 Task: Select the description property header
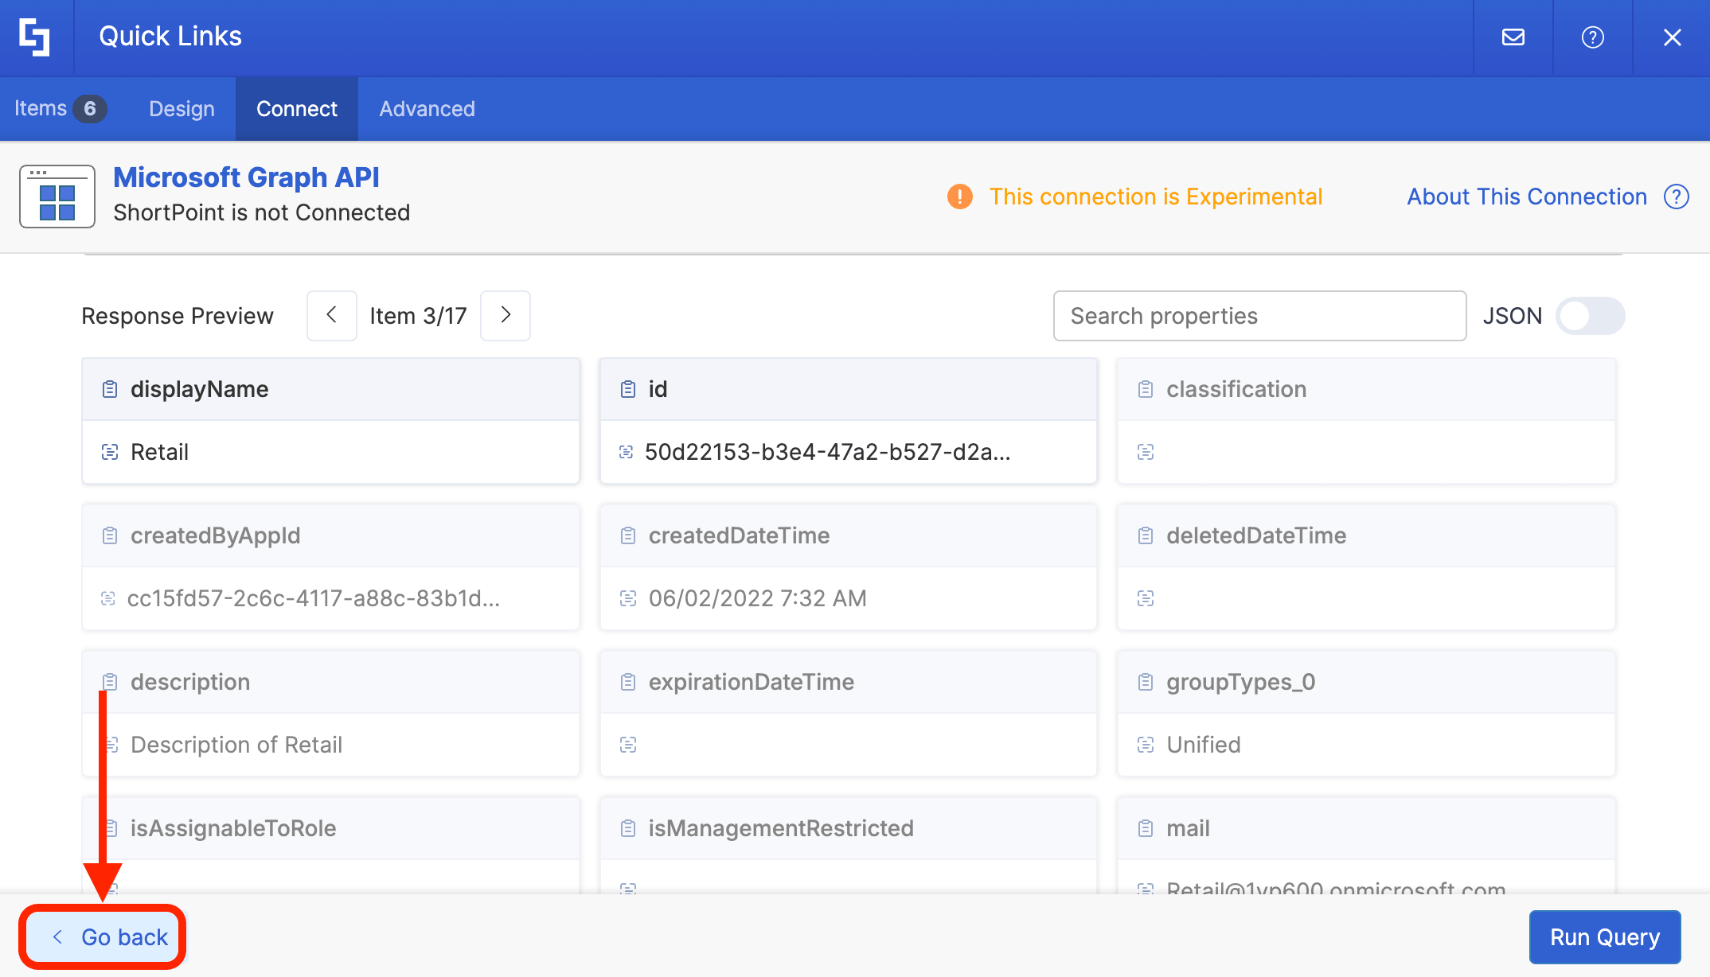tap(331, 682)
